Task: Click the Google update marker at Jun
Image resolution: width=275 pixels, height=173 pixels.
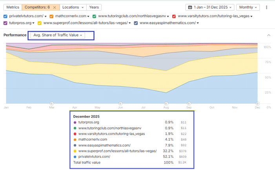Action: (x=120, y=104)
